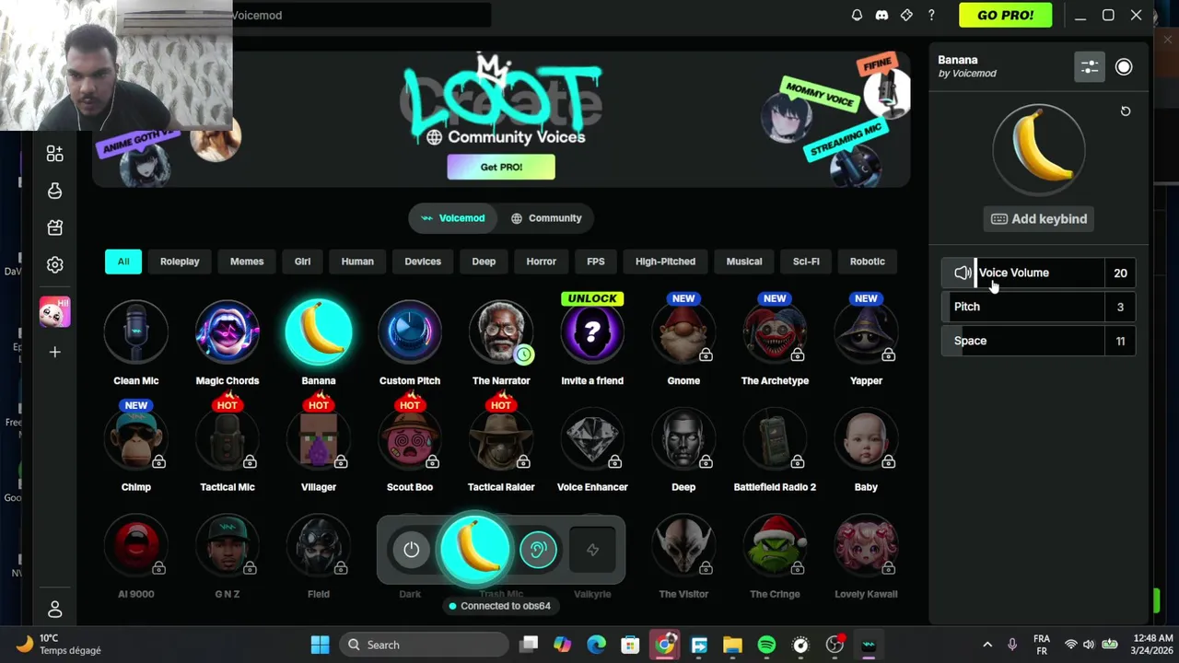This screenshot has width=1179, height=663.
Task: Filter voices by Robotic
Action: coord(867,262)
